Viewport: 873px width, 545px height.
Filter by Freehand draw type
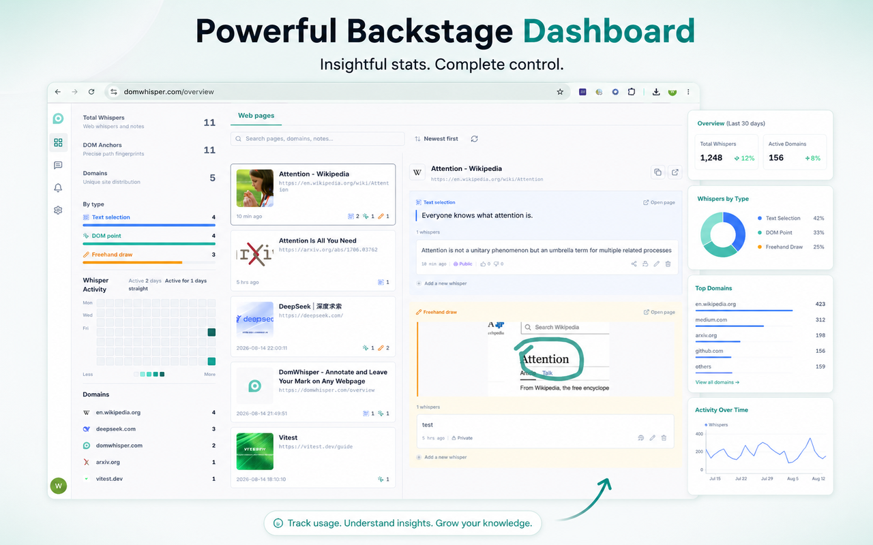pos(149,256)
